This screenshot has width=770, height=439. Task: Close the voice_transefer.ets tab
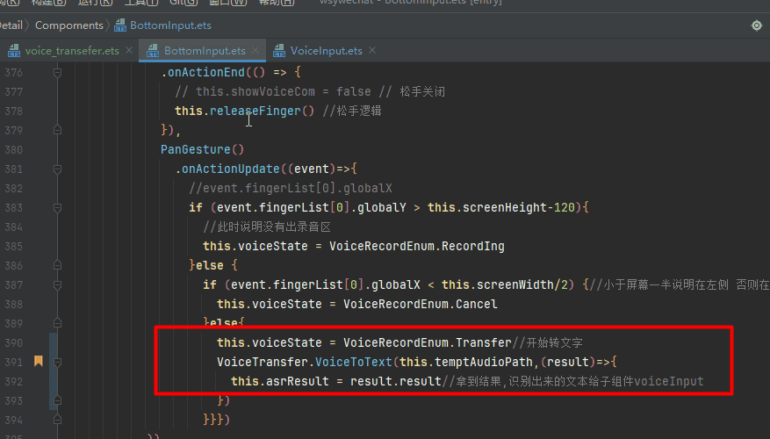pos(128,51)
